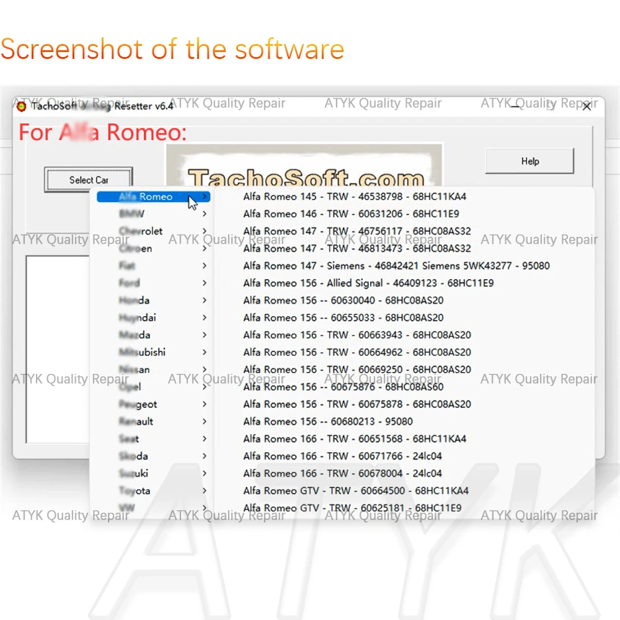Open the Suzuki brand entry
The height and width of the screenshot is (620, 620).
point(153,473)
